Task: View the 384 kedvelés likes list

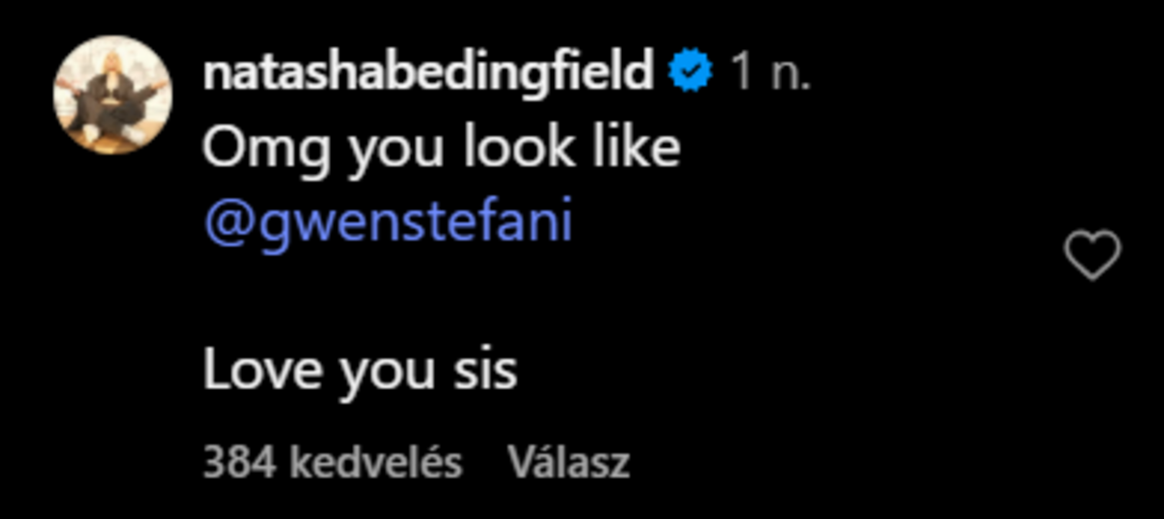Action: 332,463
